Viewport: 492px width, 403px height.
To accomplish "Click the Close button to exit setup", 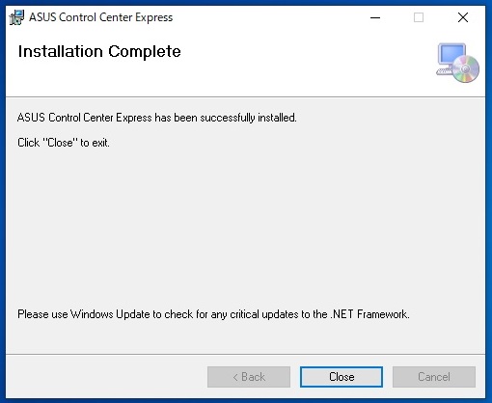I will point(342,377).
